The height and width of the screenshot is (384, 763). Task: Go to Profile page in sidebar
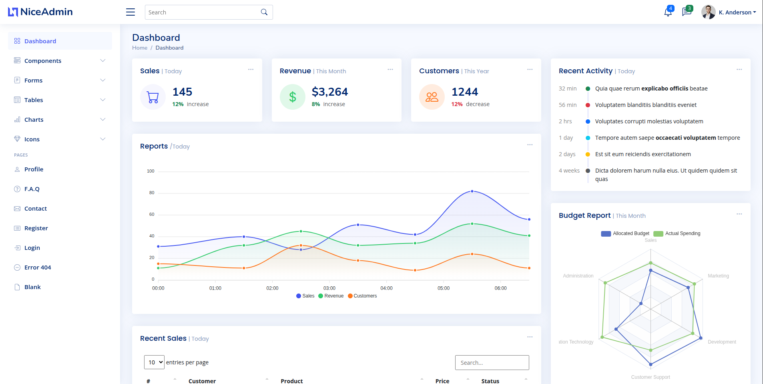[x=34, y=169]
